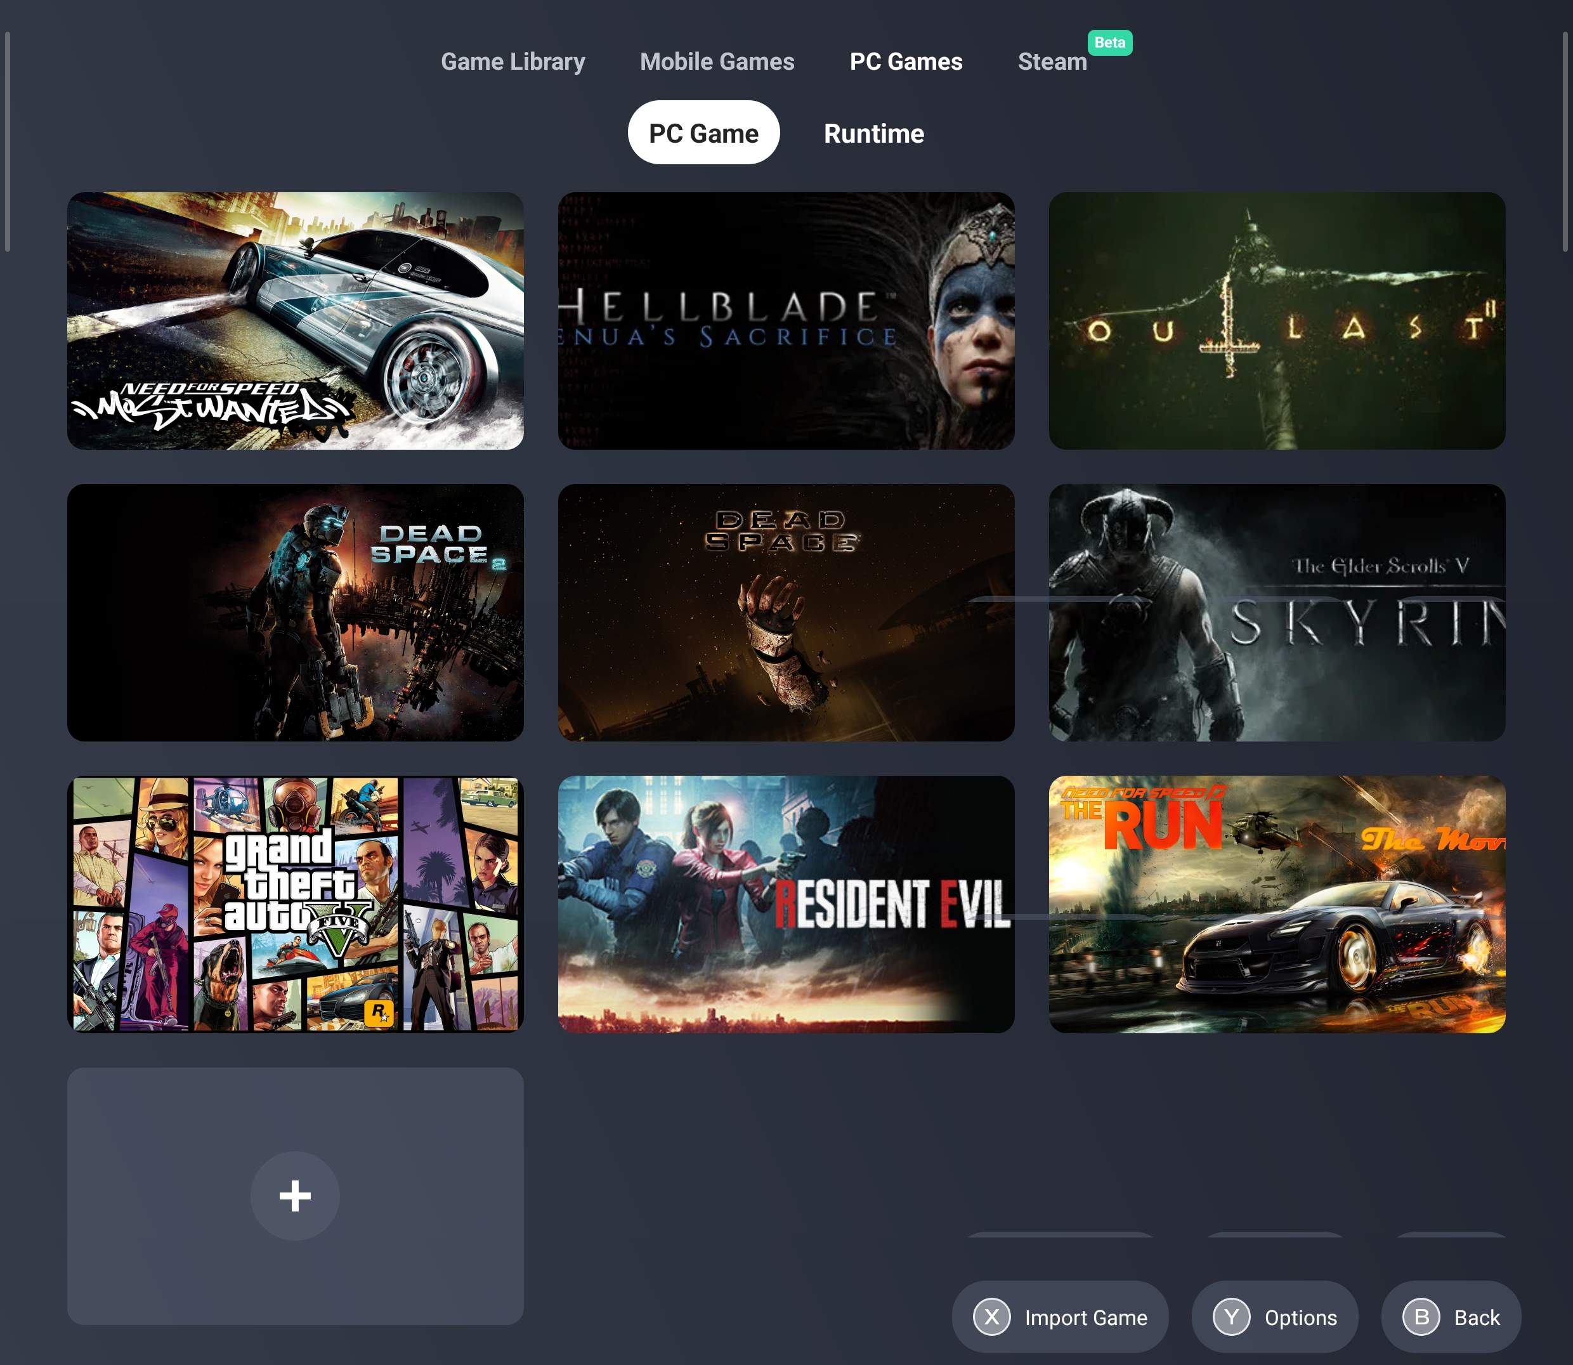
Task: Switch to the Mobile Games tab
Action: tap(717, 62)
